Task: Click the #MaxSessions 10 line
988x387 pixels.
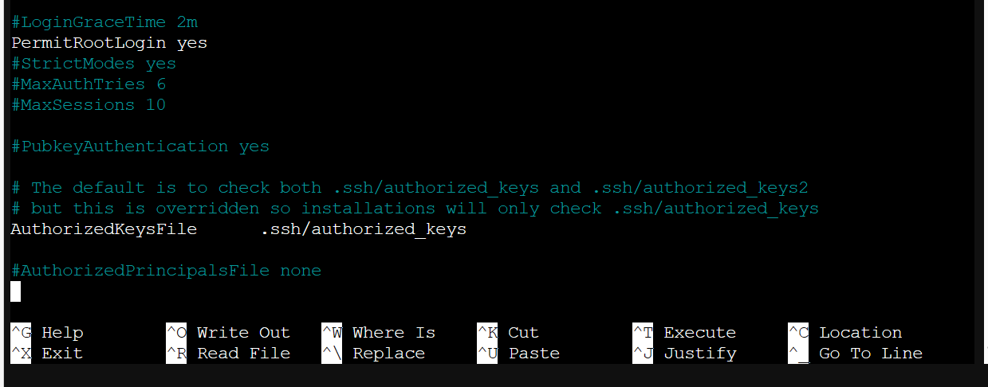Action: coord(89,105)
